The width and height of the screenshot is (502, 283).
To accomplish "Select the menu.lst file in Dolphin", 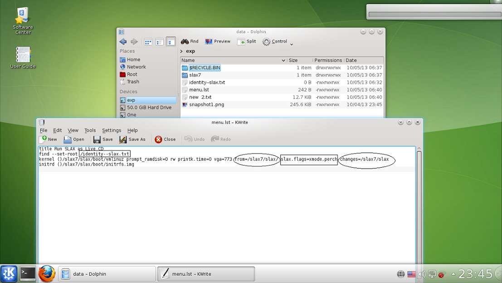I will coord(199,90).
